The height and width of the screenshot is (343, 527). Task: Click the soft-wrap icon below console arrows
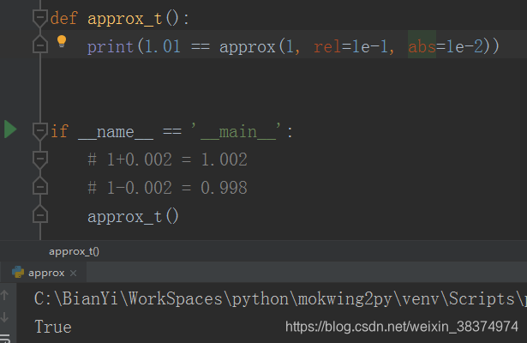[4, 339]
